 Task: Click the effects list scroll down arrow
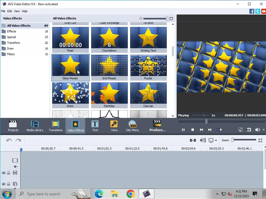(x=173, y=116)
